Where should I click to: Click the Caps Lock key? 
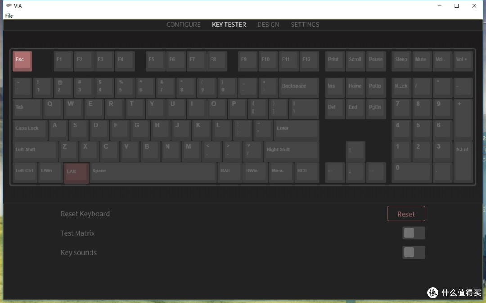30,130
